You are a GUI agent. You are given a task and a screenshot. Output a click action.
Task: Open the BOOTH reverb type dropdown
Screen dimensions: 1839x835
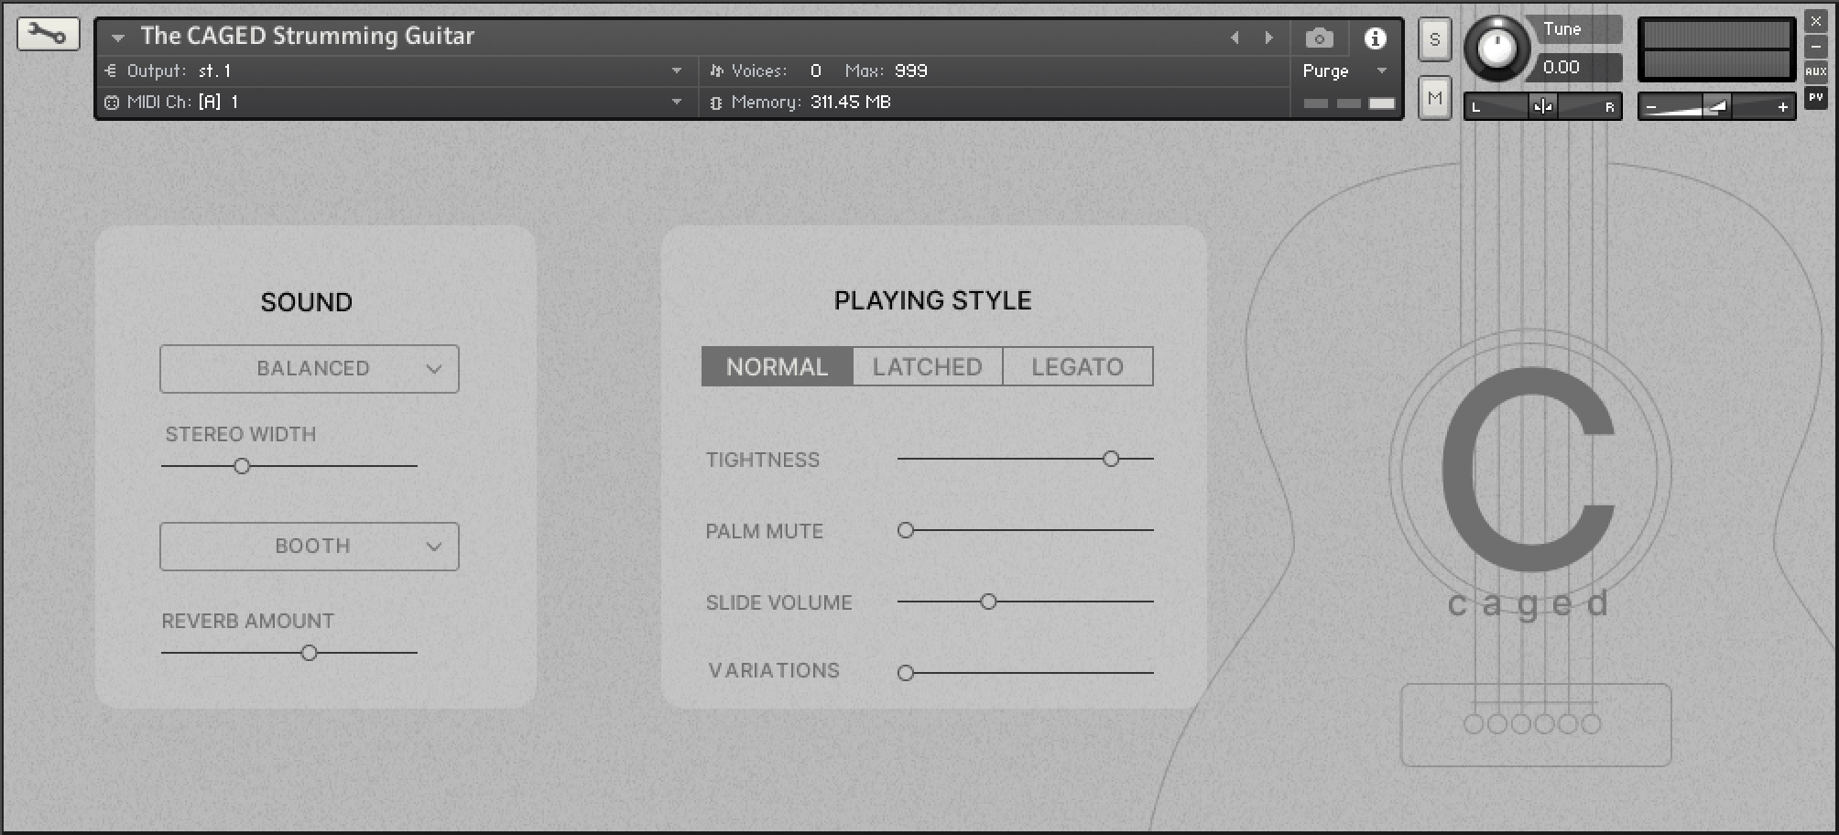(310, 547)
